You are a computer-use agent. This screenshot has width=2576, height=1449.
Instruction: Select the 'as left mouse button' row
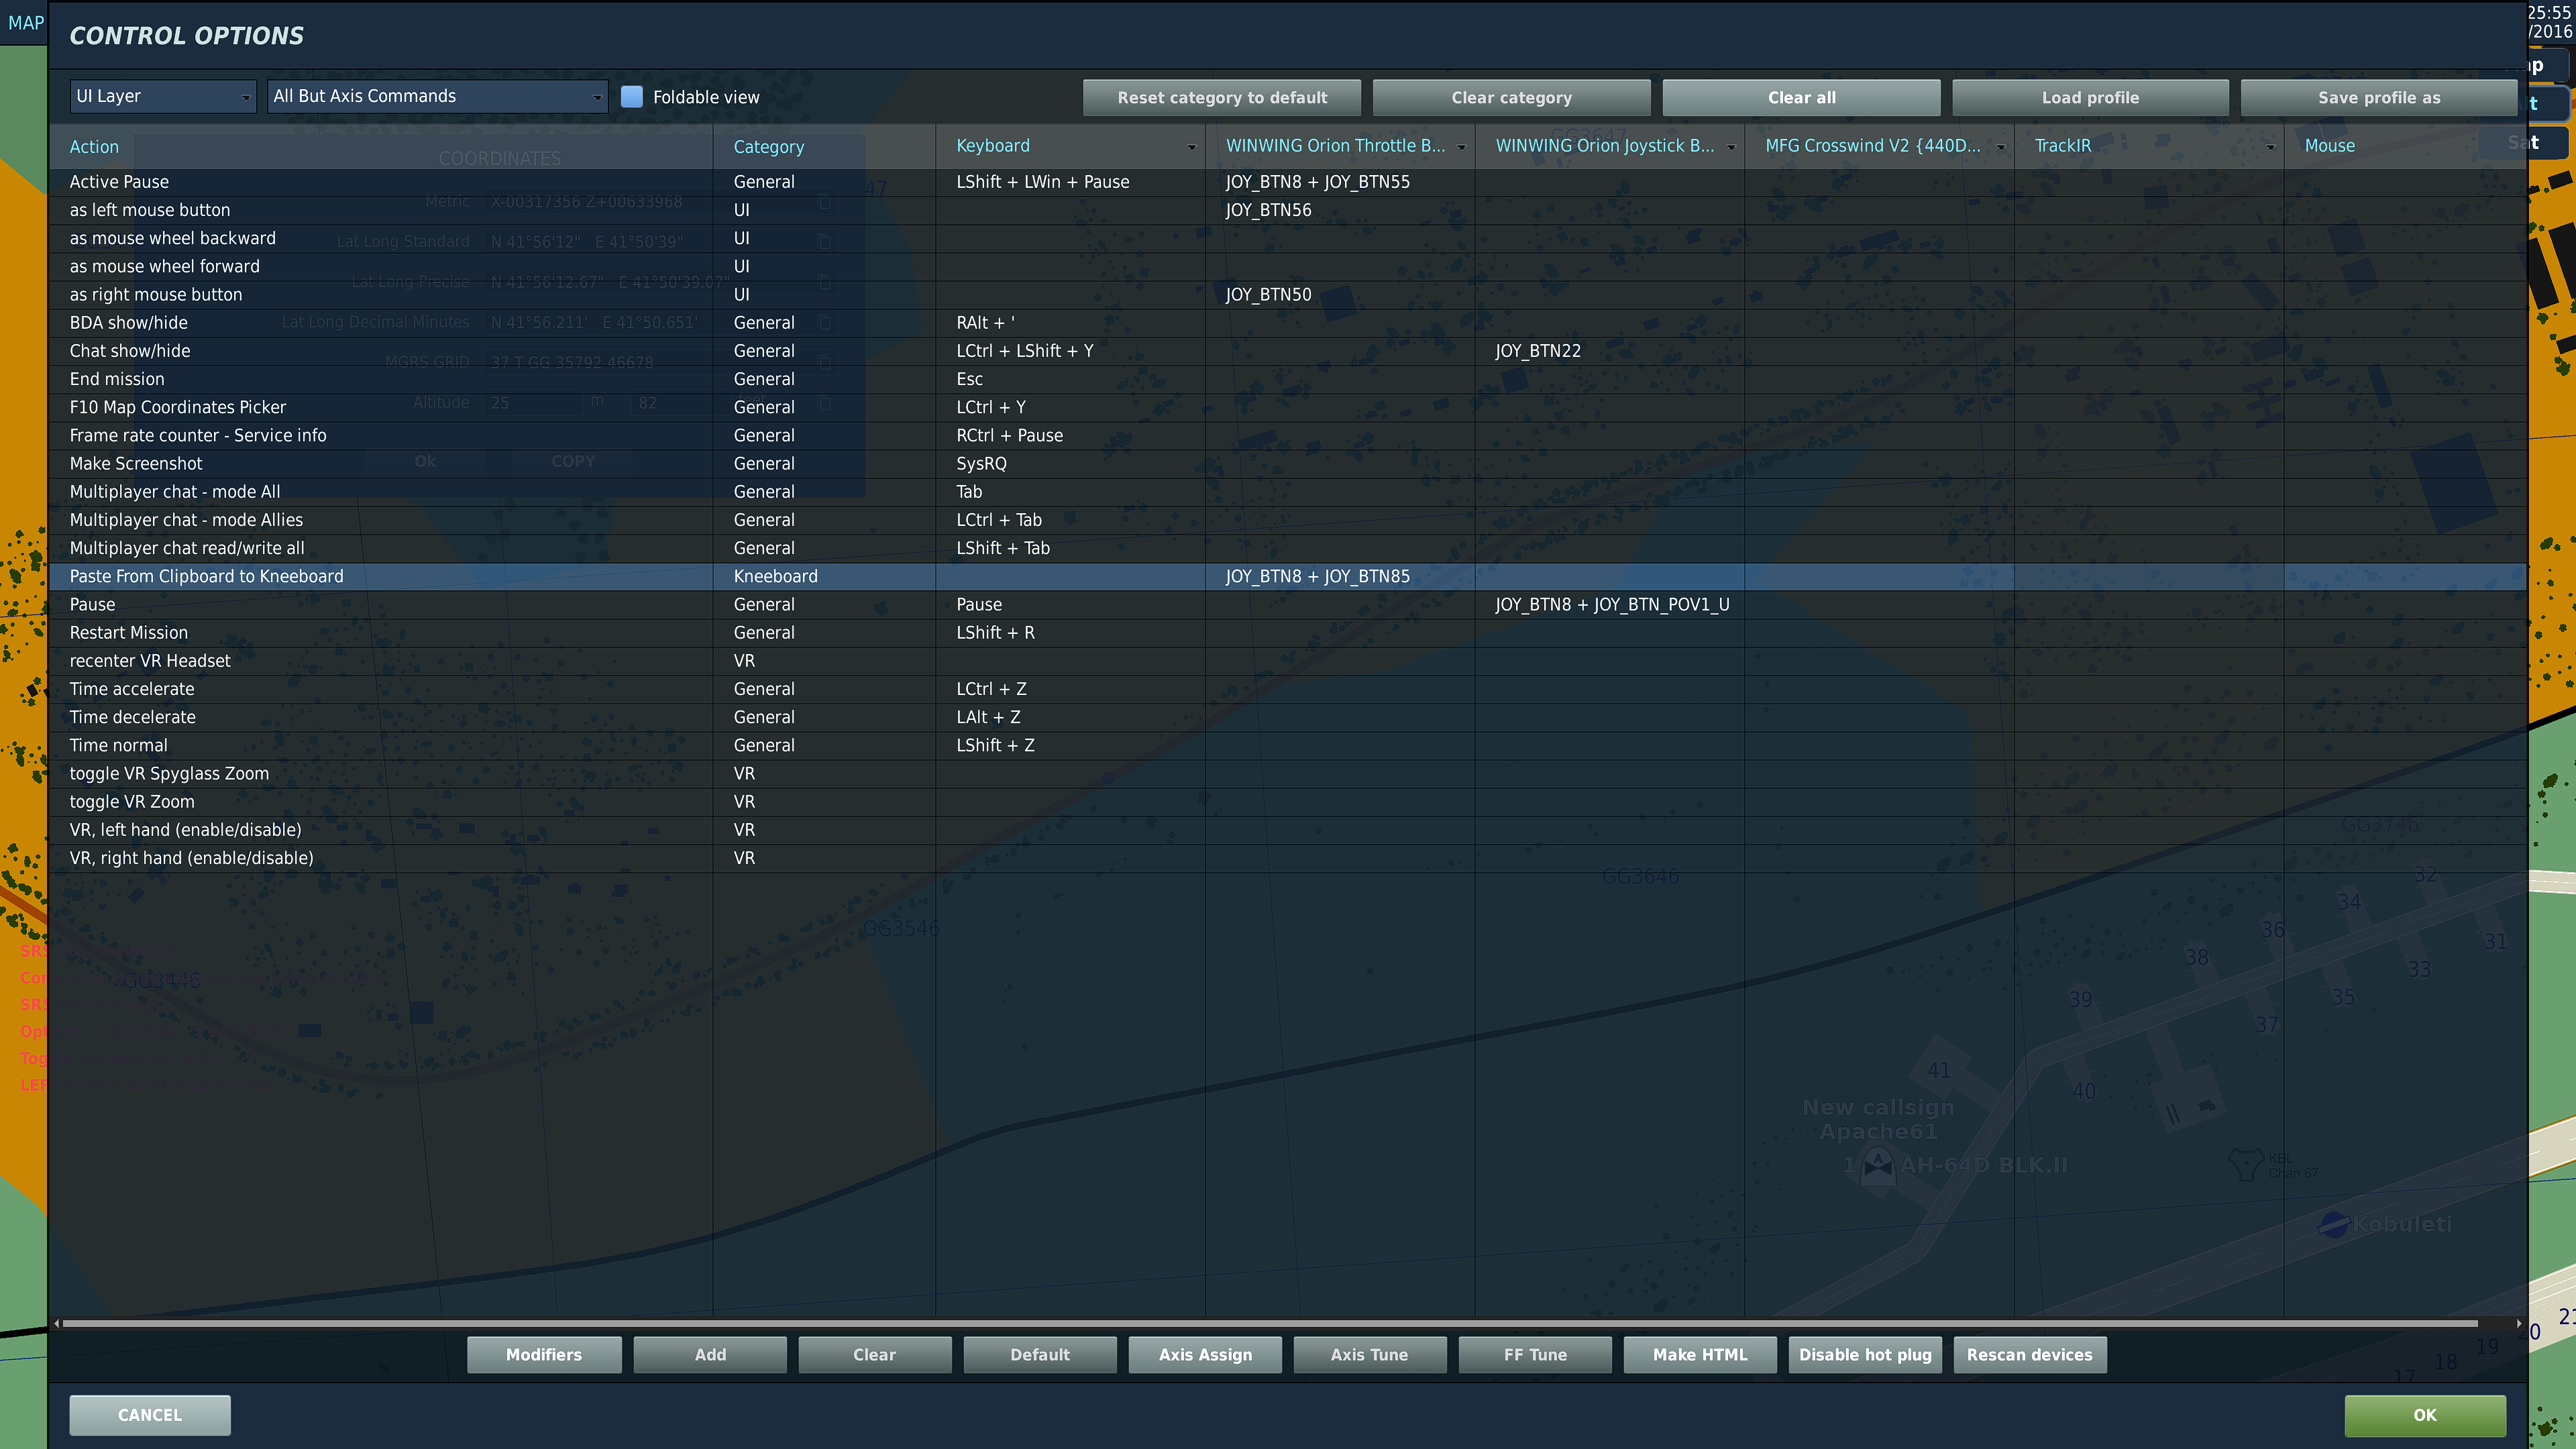[x=1288, y=210]
